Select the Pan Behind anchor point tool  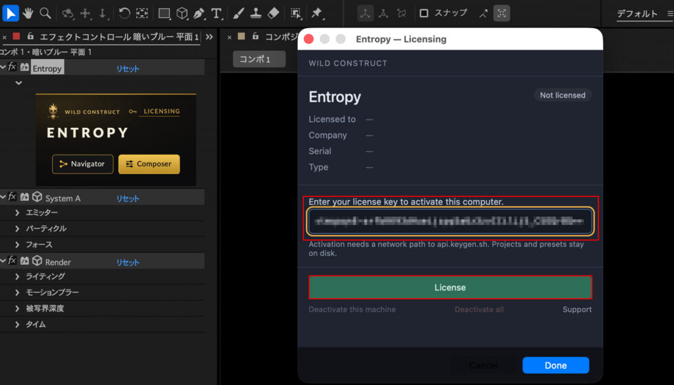point(142,13)
